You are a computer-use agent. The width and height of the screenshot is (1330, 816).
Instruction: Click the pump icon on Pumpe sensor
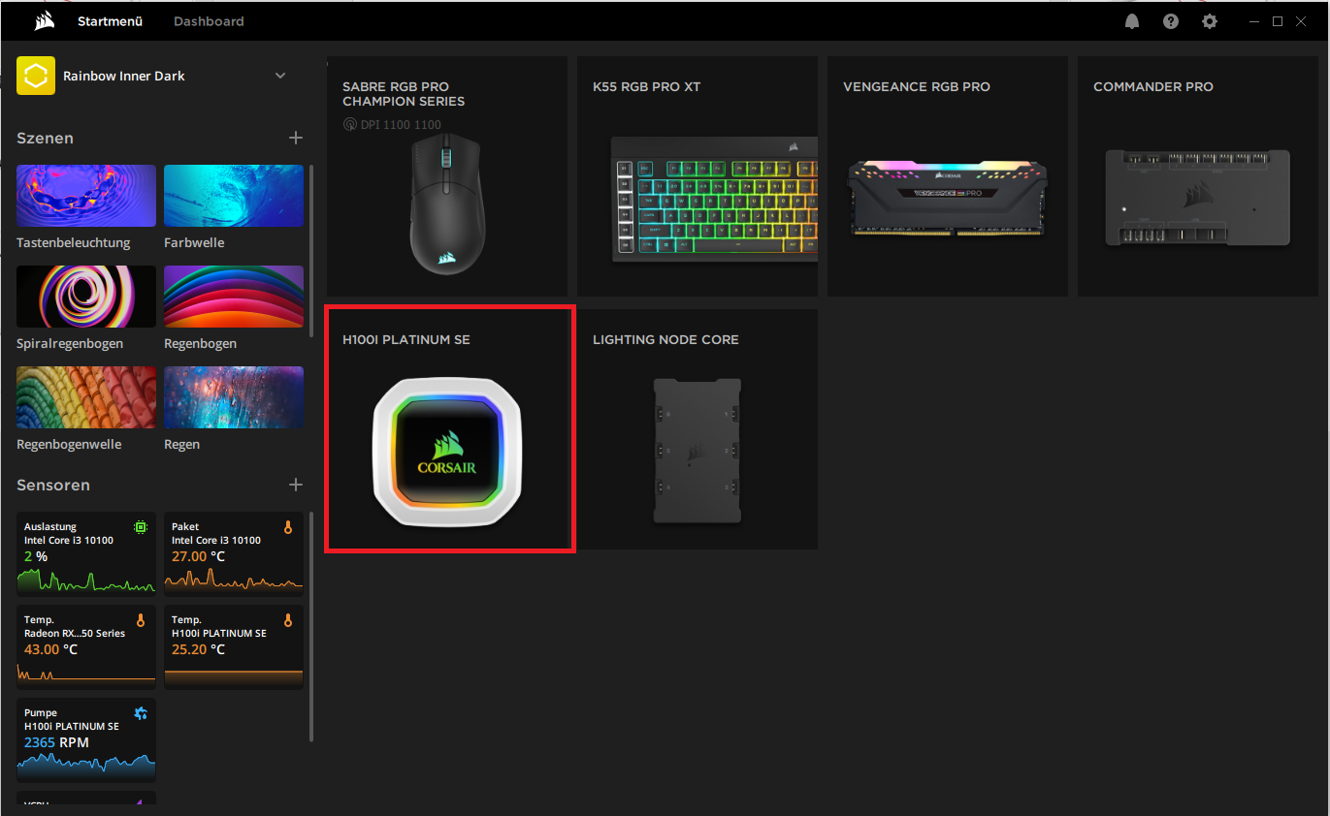pos(141,713)
